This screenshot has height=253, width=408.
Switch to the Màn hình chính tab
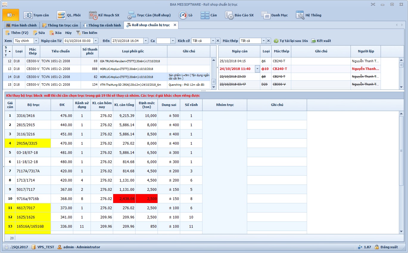tap(21, 25)
